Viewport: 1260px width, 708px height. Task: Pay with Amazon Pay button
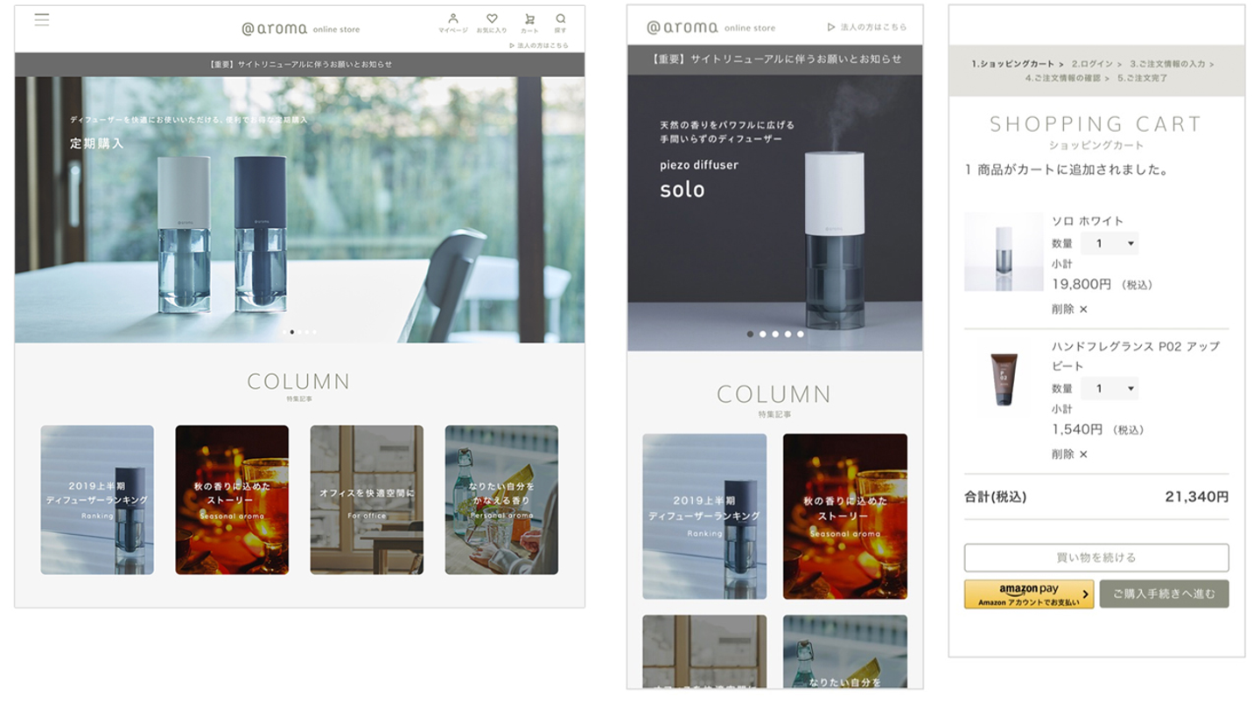tap(1029, 594)
